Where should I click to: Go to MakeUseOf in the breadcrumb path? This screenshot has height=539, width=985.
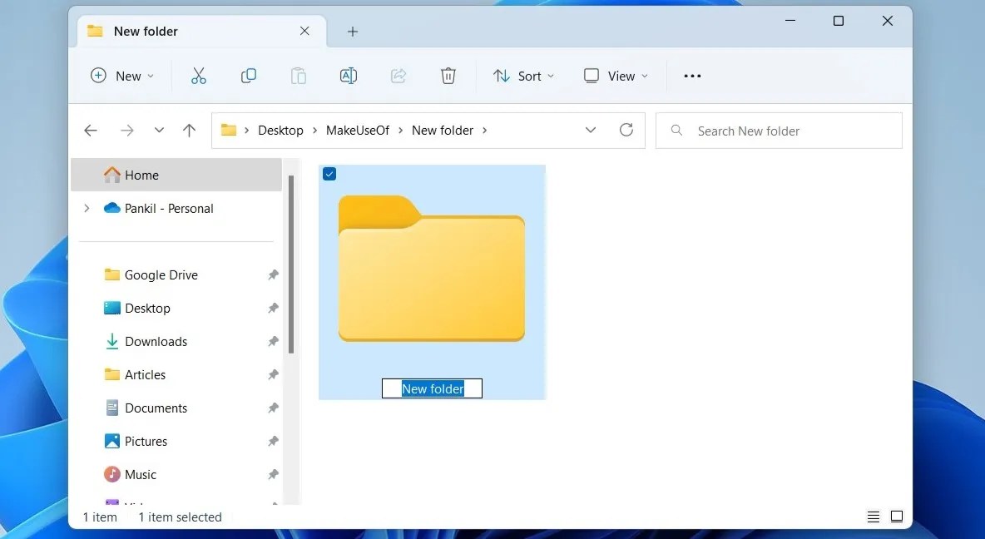click(x=358, y=130)
